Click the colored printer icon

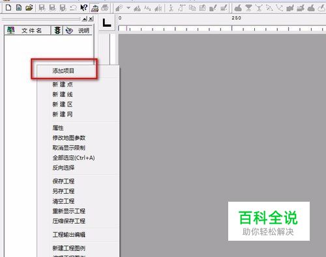tap(95, 8)
